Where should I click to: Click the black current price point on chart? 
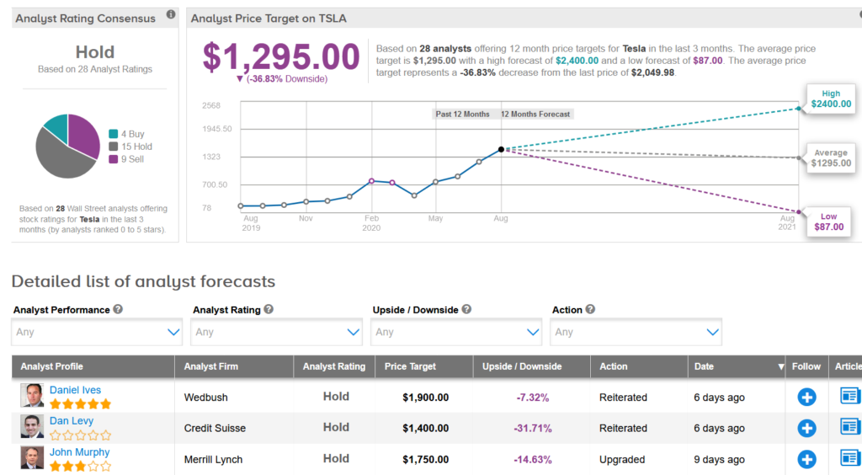pyautogui.click(x=501, y=150)
